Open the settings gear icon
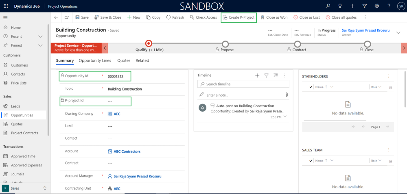 click(376, 6)
